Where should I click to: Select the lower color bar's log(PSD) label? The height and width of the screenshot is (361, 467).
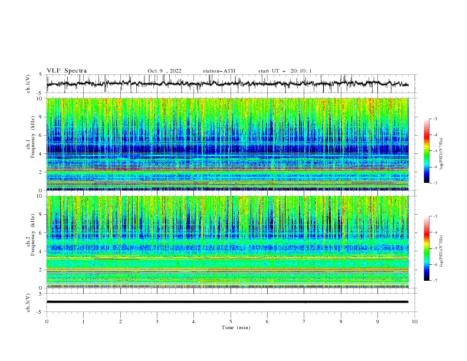(x=442, y=251)
